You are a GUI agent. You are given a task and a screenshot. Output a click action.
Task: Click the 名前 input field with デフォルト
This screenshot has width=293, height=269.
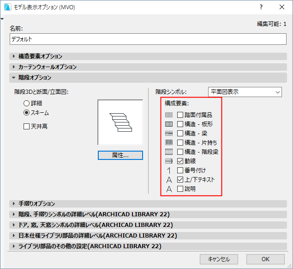pyautogui.click(x=148, y=39)
